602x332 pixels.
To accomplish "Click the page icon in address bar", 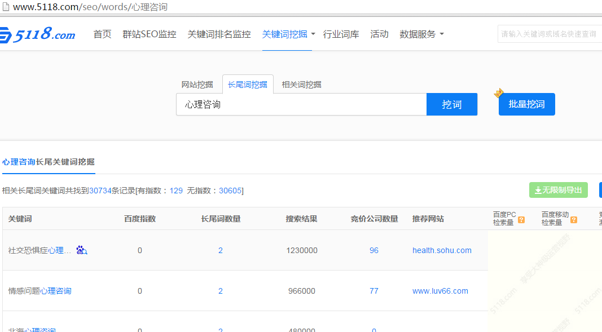I will [5, 7].
